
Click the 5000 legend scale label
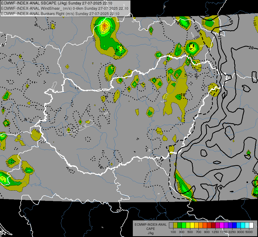click(249, 232)
